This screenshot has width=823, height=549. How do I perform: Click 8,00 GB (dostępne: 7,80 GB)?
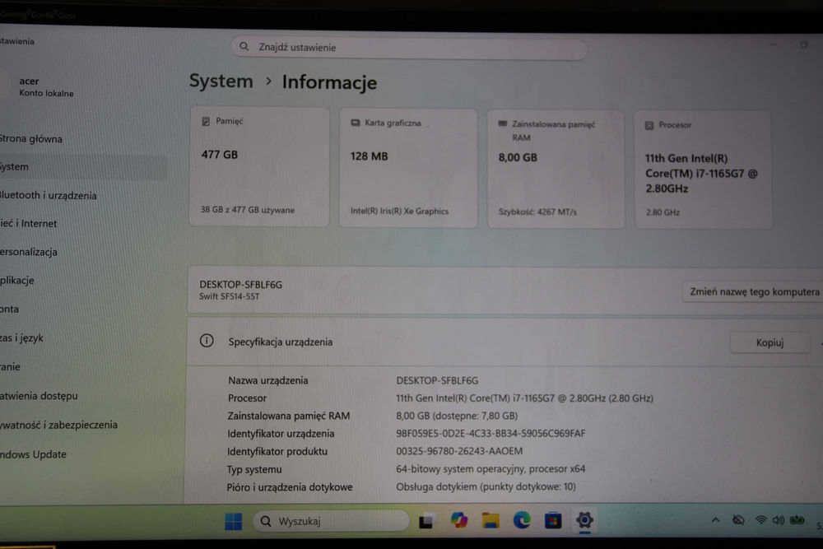[x=457, y=416]
